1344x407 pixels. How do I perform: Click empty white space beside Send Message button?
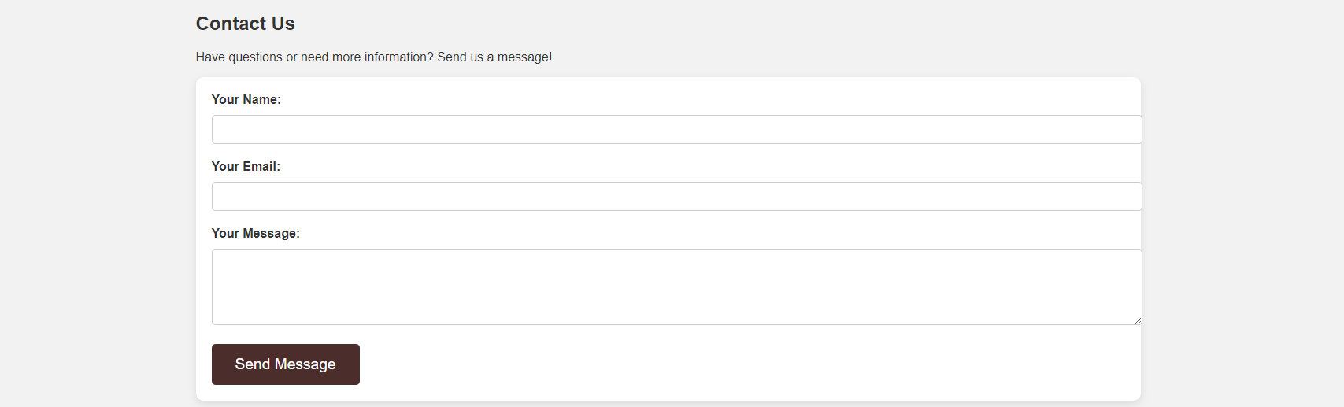[709, 364]
